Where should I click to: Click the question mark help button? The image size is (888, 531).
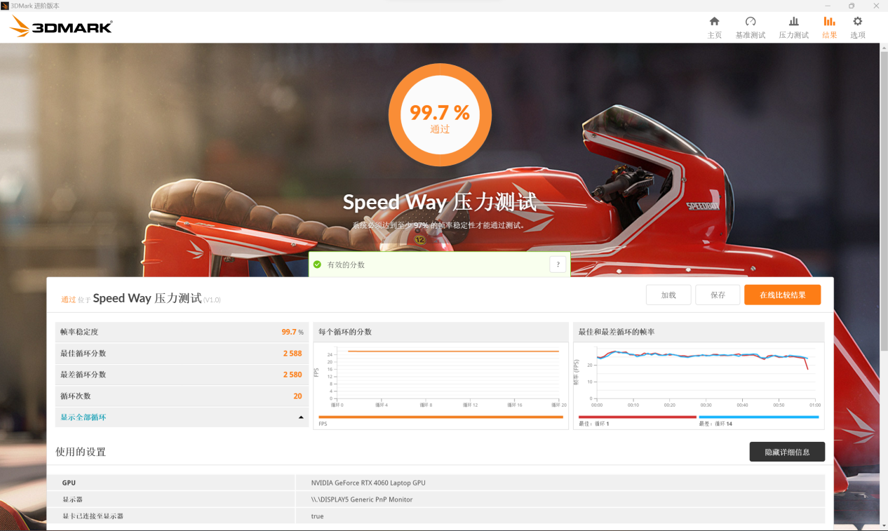(x=558, y=264)
